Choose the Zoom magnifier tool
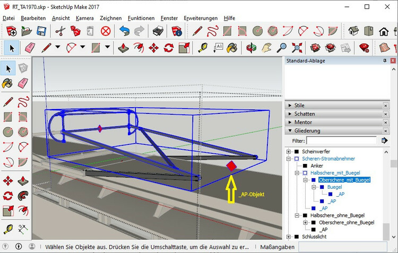The height and width of the screenshot is (253, 398). 282,48
